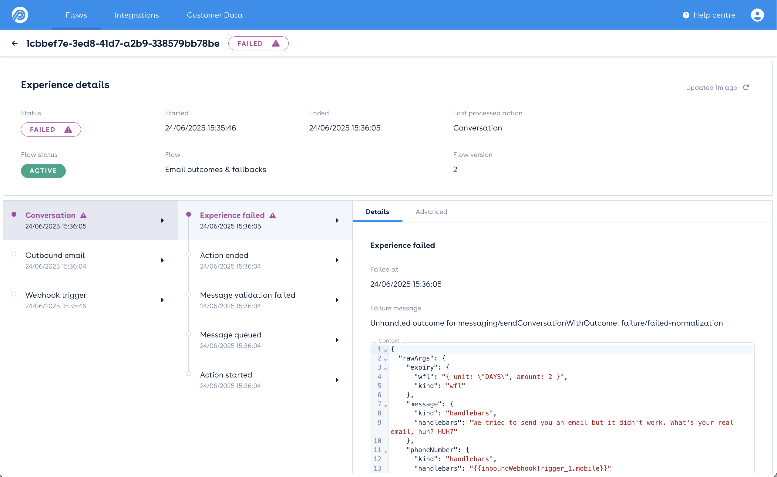Image resolution: width=777 pixels, height=477 pixels.
Task: Click warning triangle next to Experience failed
Action: (272, 215)
